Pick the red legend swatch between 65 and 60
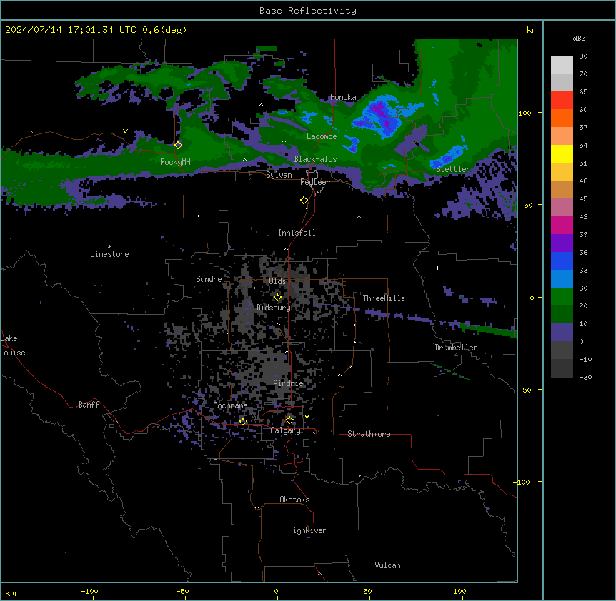 pyautogui.click(x=562, y=100)
